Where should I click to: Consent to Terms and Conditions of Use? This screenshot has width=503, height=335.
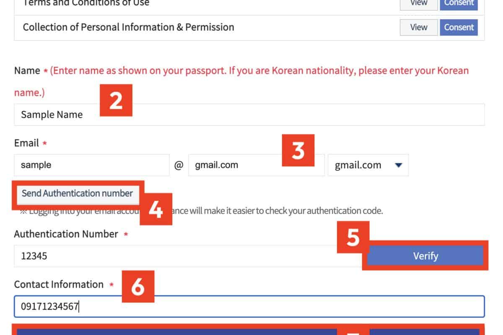459,3
